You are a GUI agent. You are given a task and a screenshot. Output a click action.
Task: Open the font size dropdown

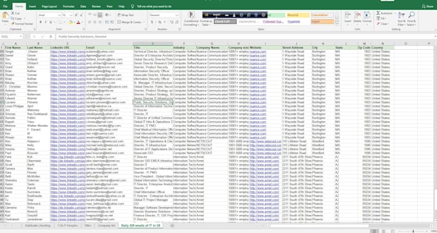(x=71, y=15)
